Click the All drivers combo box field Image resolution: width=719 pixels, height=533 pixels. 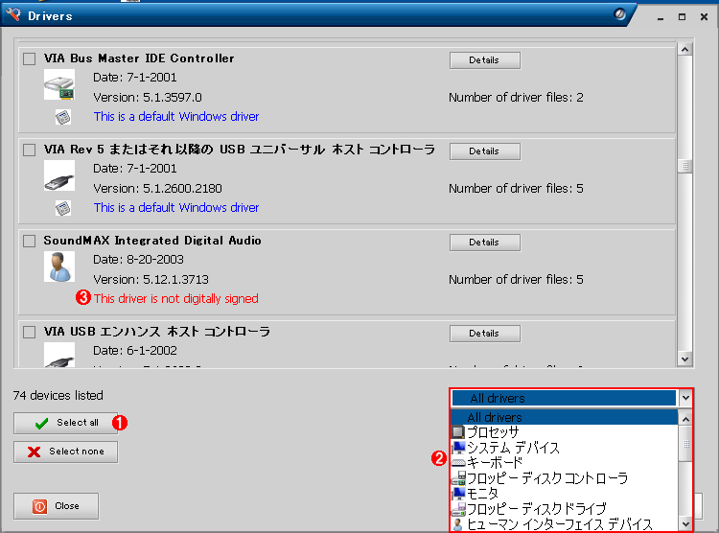click(564, 398)
